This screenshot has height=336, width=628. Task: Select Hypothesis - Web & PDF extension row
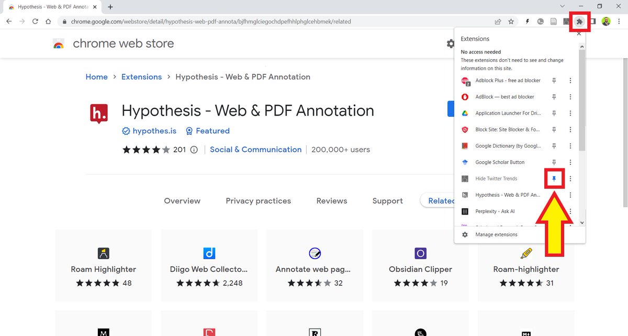501,195
